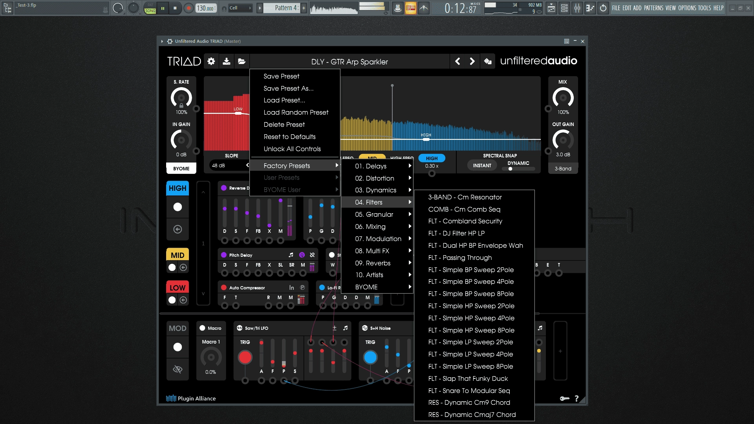754x424 pixels.
Task: Expand 05. Granular submenu
Action: coord(377,214)
